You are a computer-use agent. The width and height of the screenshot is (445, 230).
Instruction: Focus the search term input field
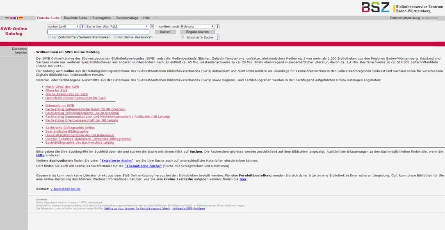pos(98,32)
